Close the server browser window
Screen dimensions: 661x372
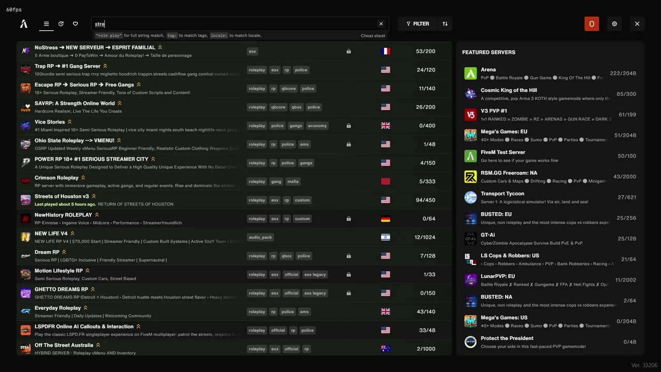coord(637,24)
